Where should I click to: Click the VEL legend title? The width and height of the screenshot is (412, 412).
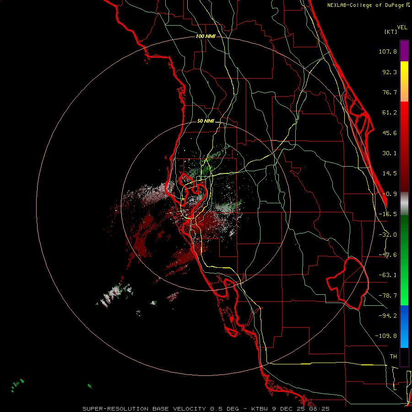coord(402,27)
